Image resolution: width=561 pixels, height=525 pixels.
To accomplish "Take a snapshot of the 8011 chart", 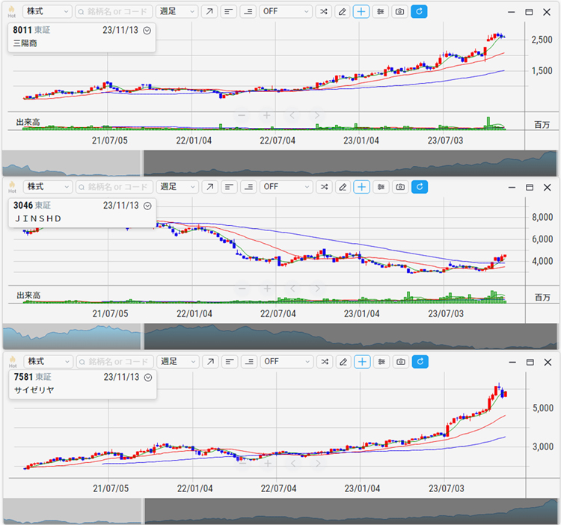I will [400, 12].
